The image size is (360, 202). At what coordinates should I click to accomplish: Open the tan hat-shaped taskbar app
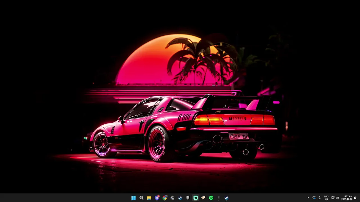pyautogui.click(x=203, y=198)
